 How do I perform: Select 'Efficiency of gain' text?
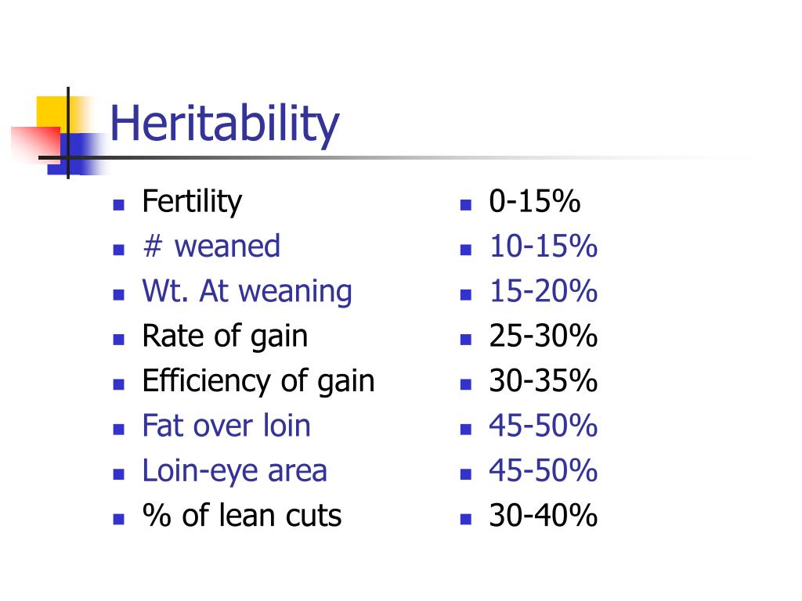[258, 382]
